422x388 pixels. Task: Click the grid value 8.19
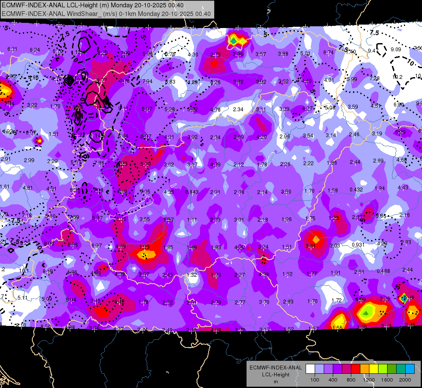tap(48, 272)
